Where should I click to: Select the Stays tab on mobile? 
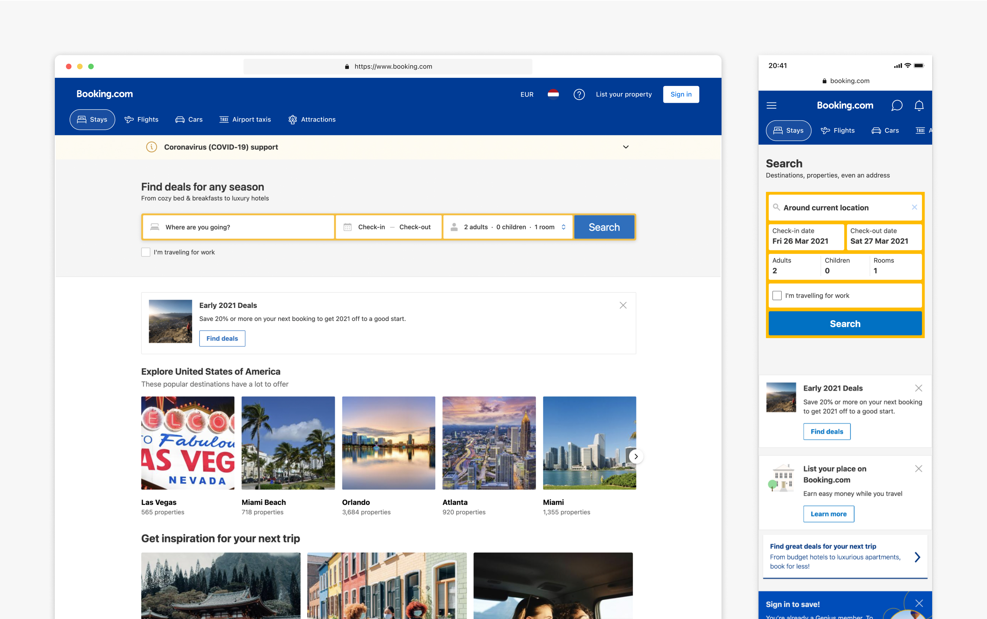point(788,131)
